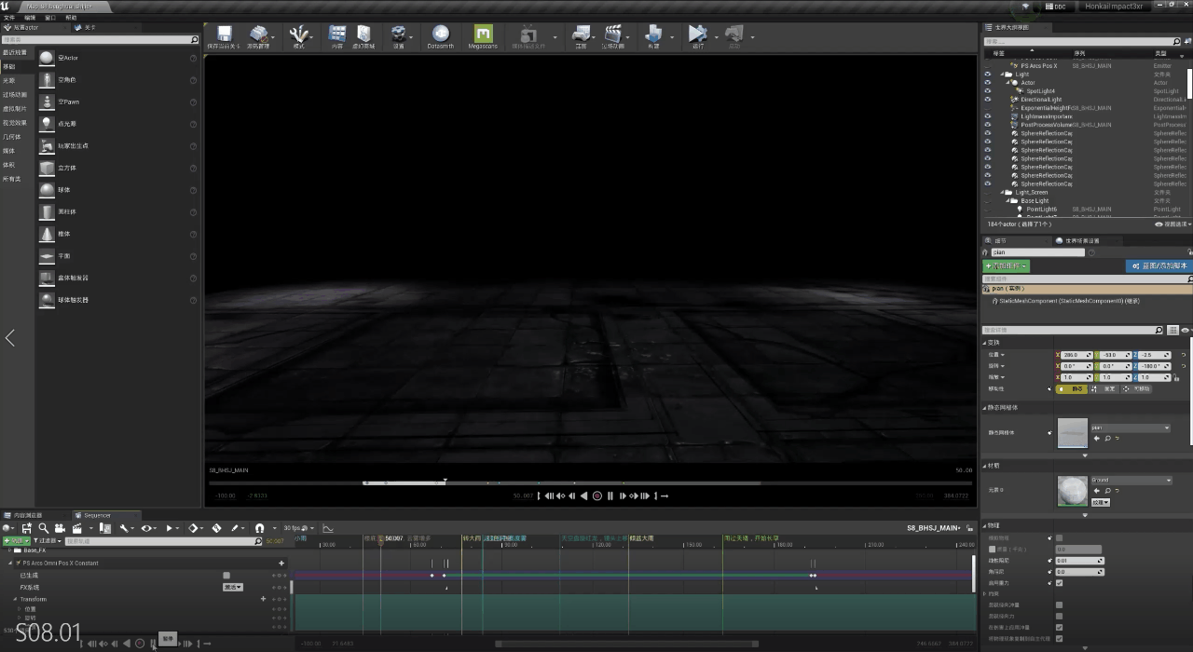
Task: Open the View Options dropdown in outliner
Action: pyautogui.click(x=1172, y=224)
